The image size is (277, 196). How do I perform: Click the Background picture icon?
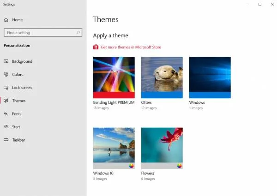tap(6, 61)
